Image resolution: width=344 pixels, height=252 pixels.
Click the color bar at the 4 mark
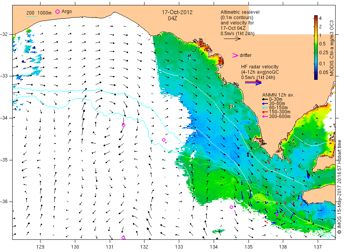point(316,18)
